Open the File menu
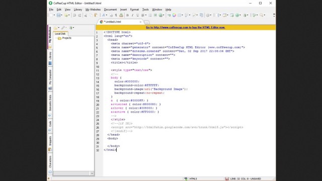Viewport: 322px width, 181px height. click(x=51, y=10)
